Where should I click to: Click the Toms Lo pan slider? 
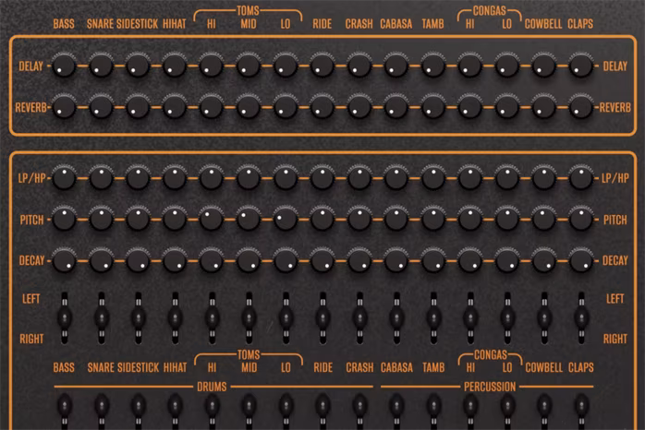(286, 317)
